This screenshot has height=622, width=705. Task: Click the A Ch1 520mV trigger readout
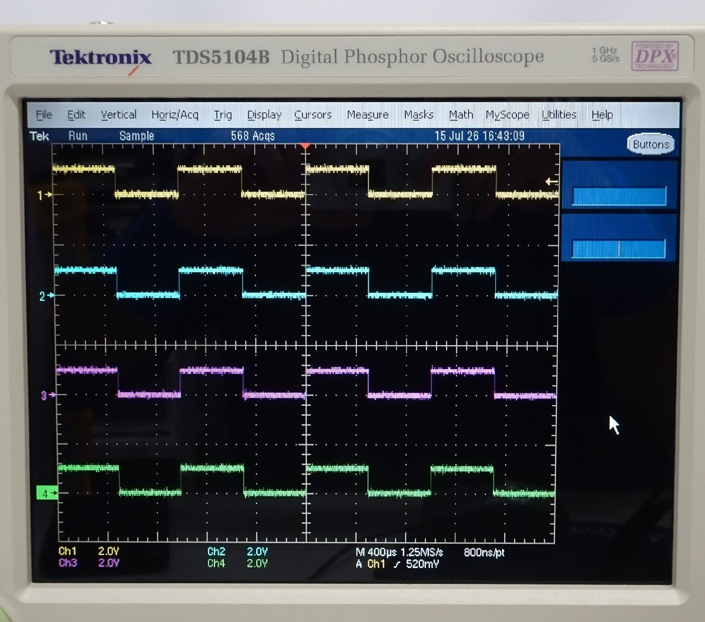coord(397,564)
